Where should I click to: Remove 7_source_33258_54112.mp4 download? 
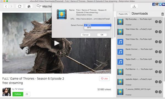pos(160,92)
